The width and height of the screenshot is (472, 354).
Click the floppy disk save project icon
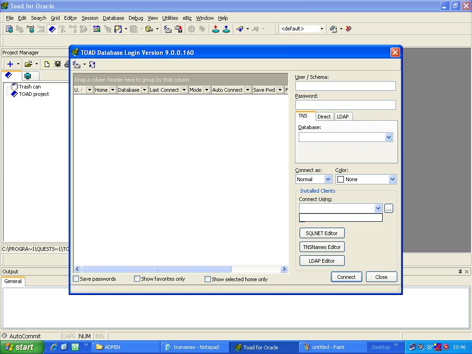(58, 64)
